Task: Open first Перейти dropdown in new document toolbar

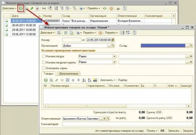Action: (89, 33)
